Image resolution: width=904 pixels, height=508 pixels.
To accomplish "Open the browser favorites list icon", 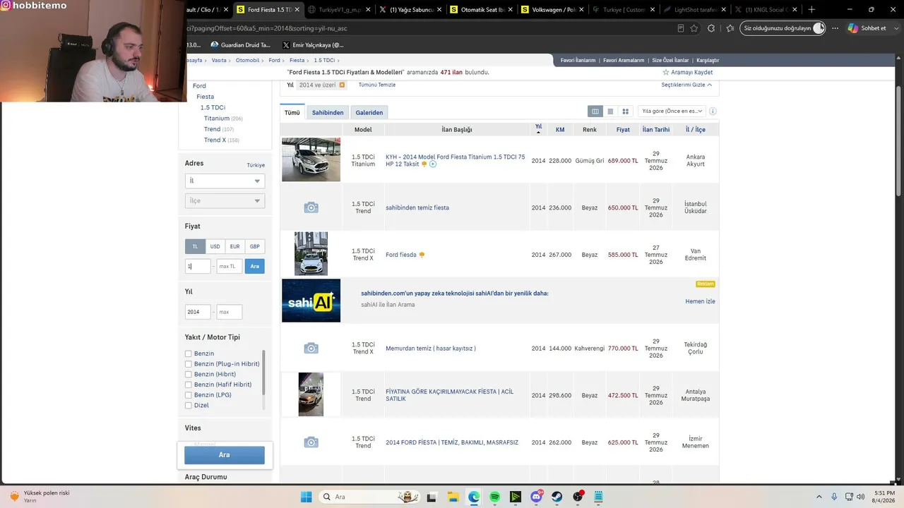I will pos(730,28).
